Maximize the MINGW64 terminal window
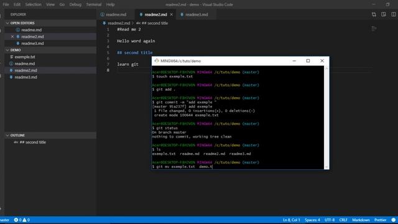The width and height of the screenshot is (398, 224). [x=308, y=61]
